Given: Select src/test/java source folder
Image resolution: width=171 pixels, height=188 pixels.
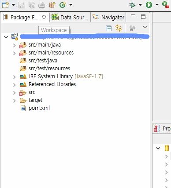Looking at the screenshot, I should click(x=43, y=61).
